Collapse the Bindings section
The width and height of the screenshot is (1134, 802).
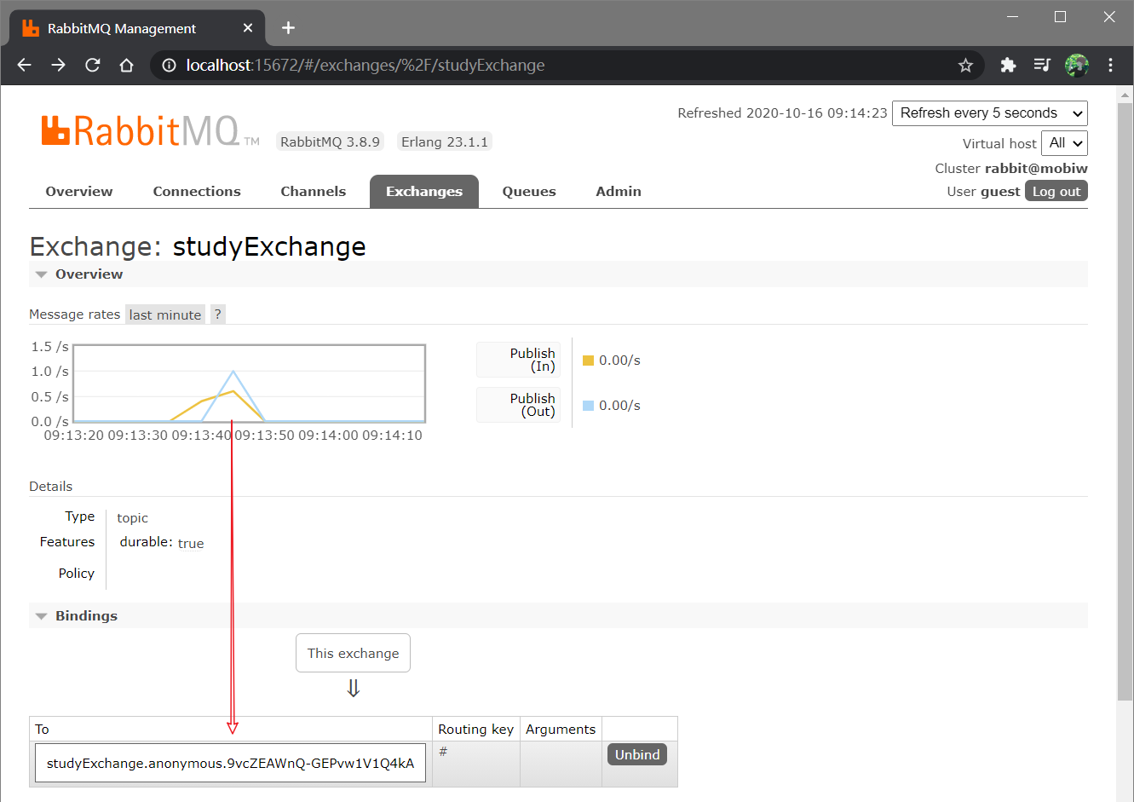click(77, 616)
